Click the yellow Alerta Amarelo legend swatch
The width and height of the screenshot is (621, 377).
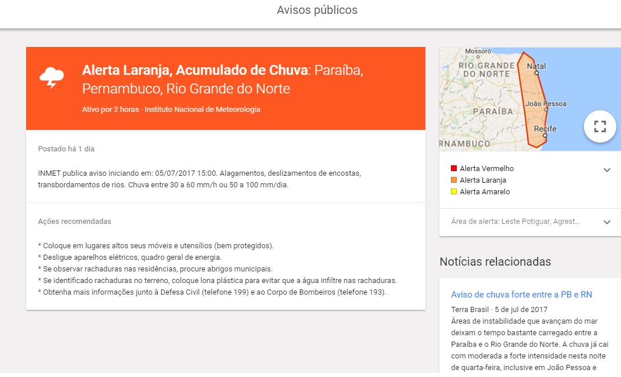454,192
